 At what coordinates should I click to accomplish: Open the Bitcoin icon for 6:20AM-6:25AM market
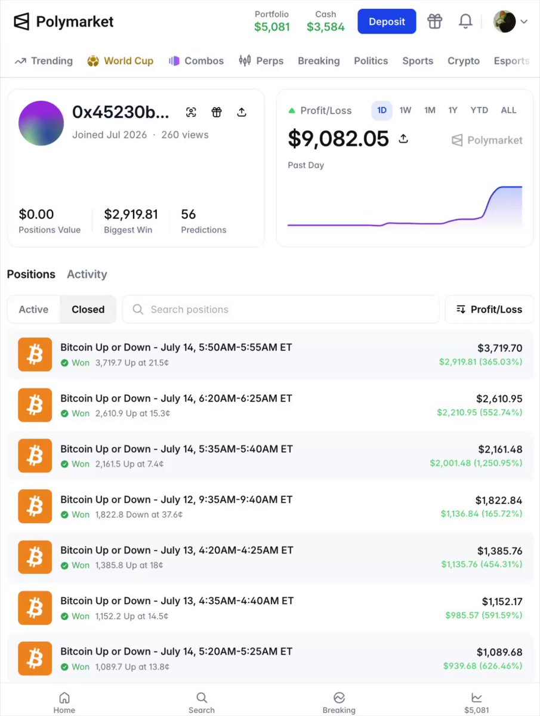pyautogui.click(x=35, y=405)
